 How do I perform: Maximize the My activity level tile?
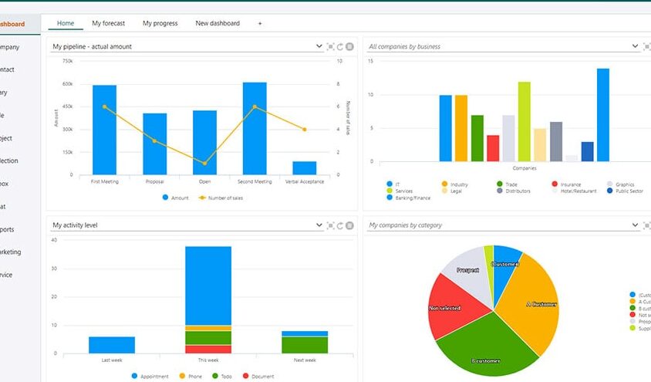(330, 225)
